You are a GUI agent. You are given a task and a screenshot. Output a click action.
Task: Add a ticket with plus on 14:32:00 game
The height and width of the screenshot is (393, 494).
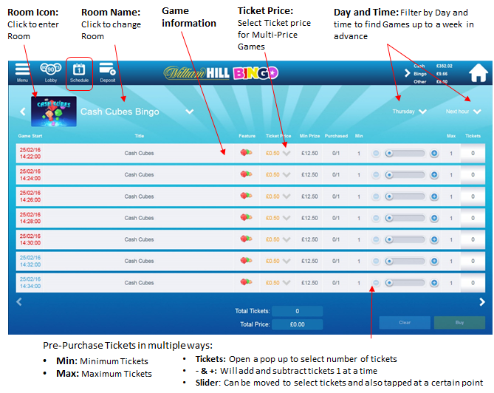434,262
